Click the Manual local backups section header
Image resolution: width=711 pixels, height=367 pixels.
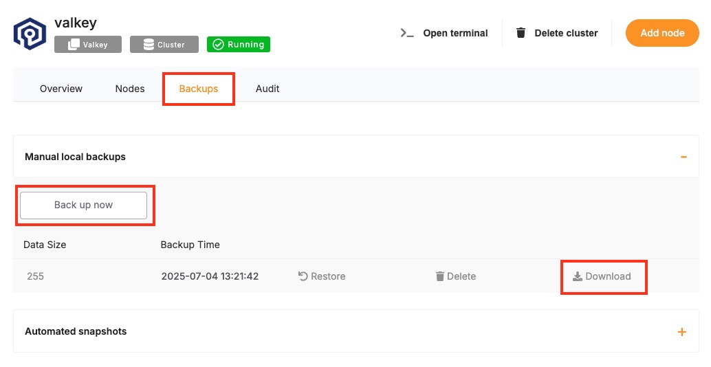coord(76,157)
